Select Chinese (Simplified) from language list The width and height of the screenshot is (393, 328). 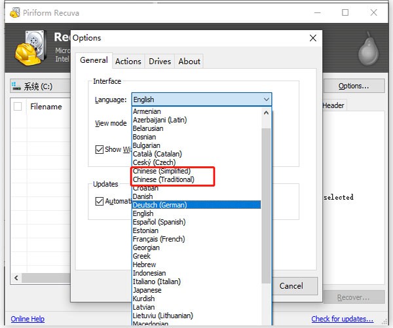coord(162,171)
